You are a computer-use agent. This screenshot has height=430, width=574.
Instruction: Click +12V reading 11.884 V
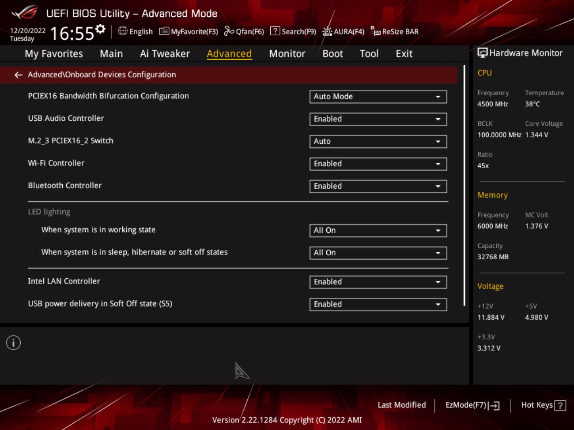pyautogui.click(x=491, y=318)
